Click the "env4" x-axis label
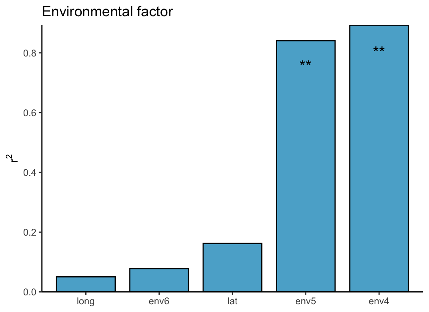429x312 pixels. (x=379, y=301)
